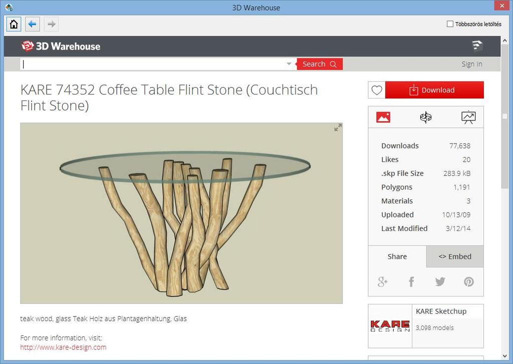This screenshot has height=364, width=513.
Task: Click the red Search button
Action: pos(320,64)
